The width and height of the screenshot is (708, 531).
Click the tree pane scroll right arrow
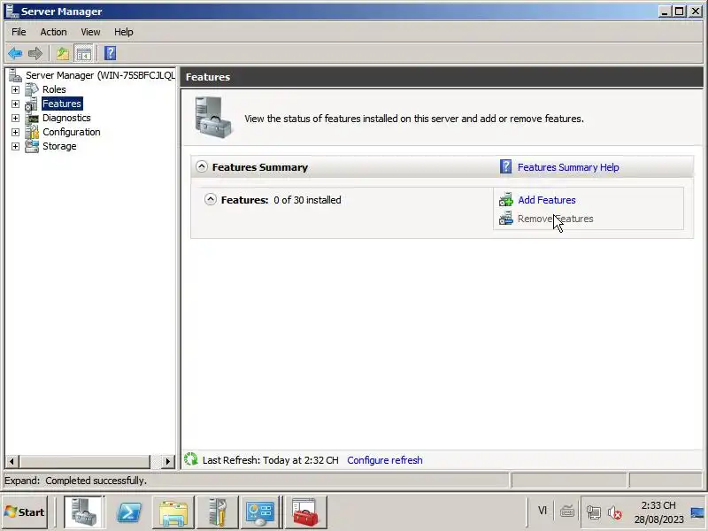pos(168,461)
